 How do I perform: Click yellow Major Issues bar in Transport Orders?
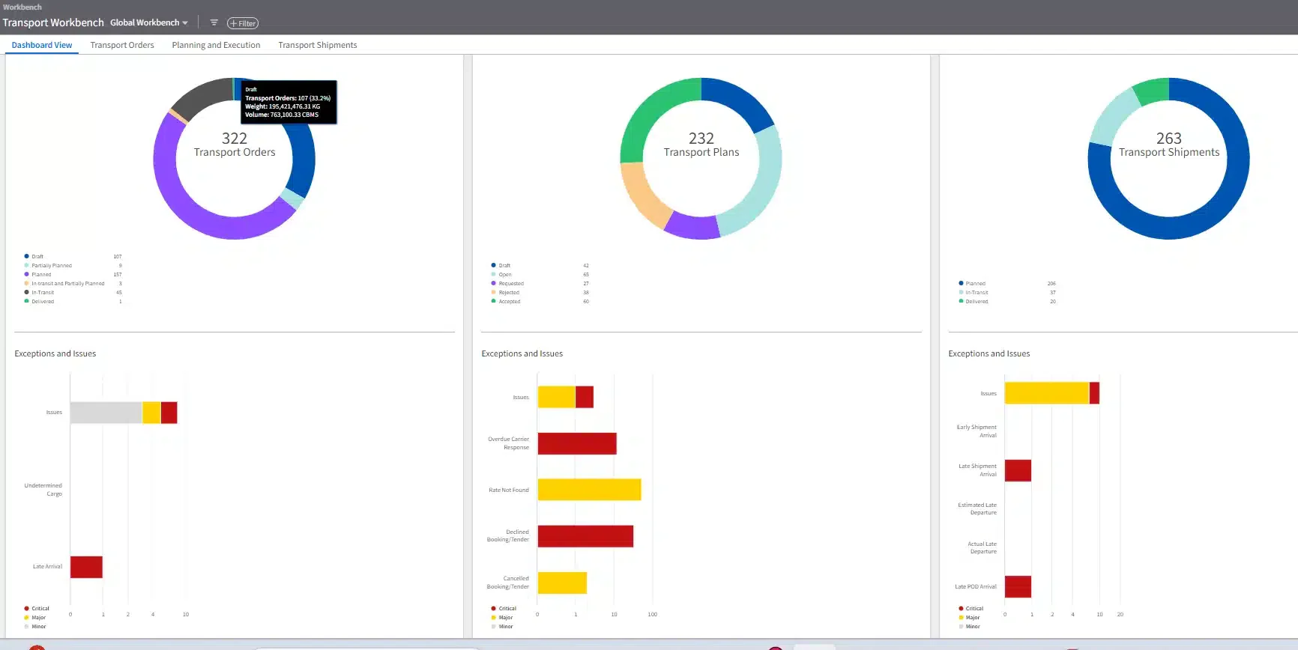click(x=151, y=413)
